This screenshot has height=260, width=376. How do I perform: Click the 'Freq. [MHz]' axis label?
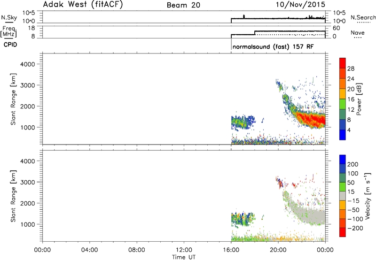9,31
